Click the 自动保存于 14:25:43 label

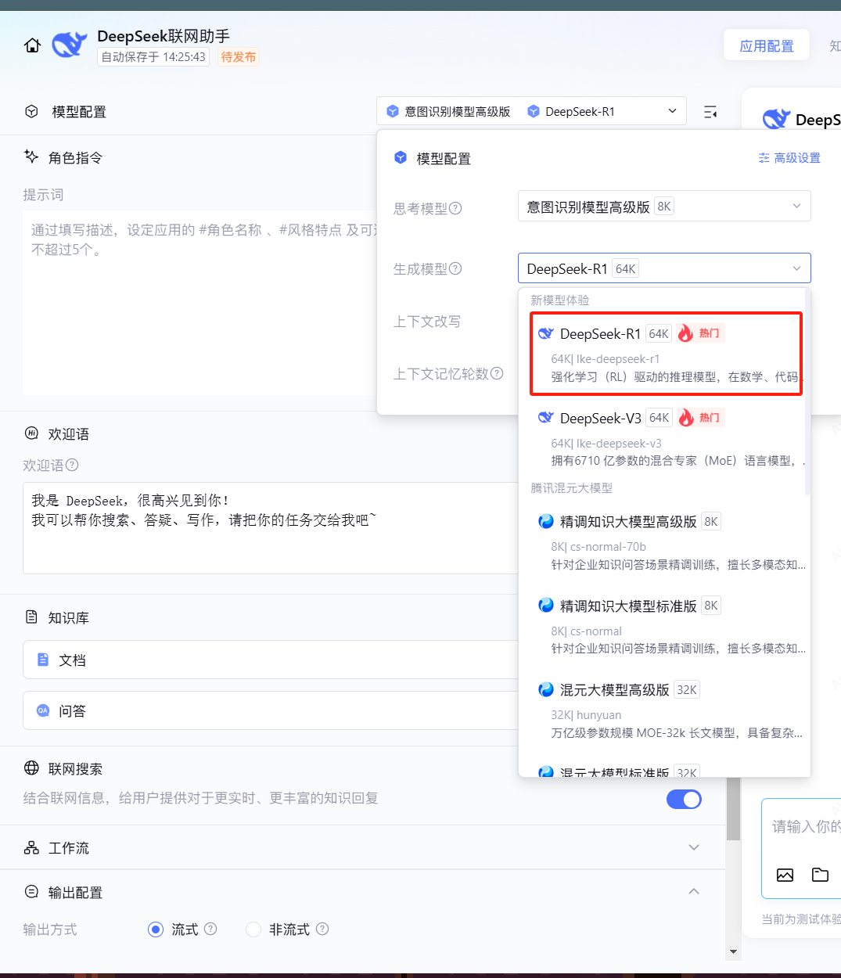(x=153, y=57)
